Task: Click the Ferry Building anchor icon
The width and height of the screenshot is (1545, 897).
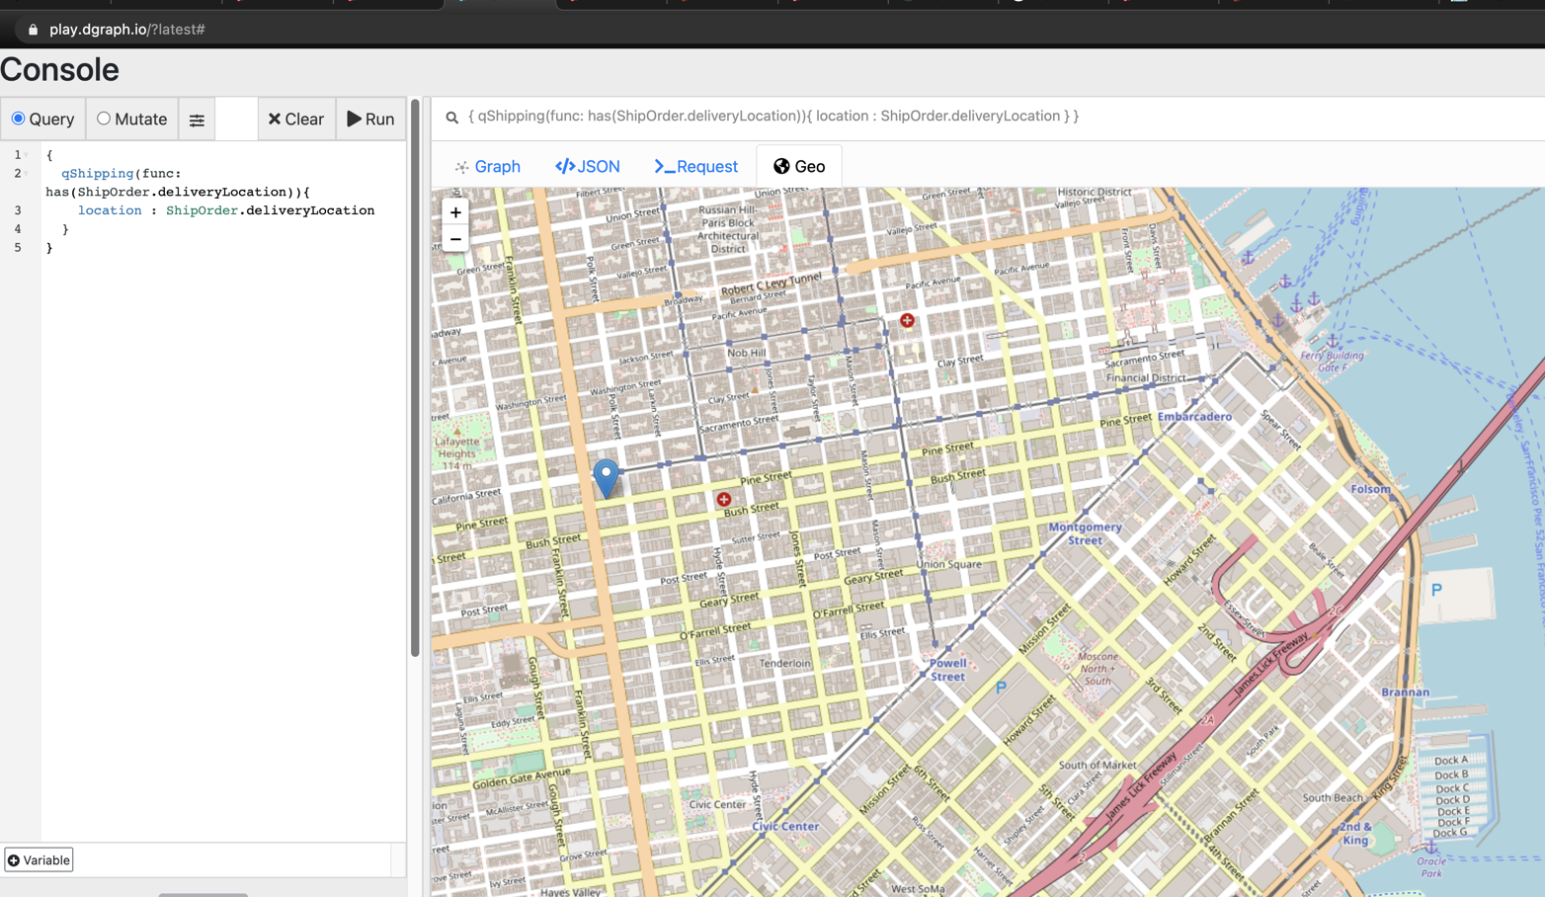Action: (x=1333, y=341)
